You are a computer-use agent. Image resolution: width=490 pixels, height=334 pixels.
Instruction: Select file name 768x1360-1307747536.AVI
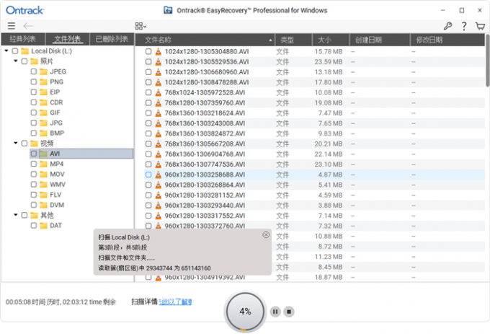(x=205, y=164)
